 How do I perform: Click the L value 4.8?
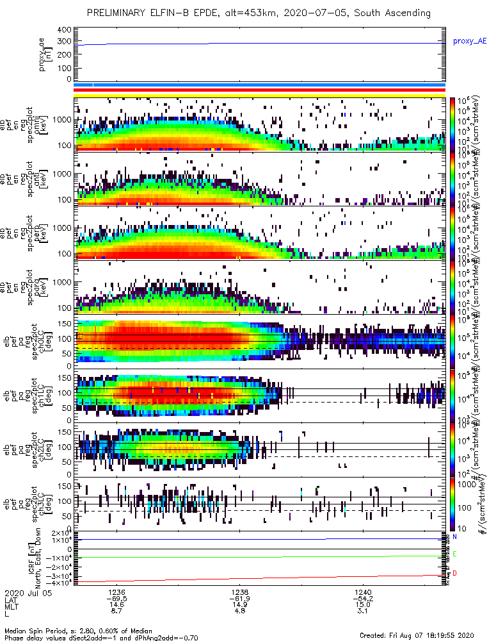point(240,611)
